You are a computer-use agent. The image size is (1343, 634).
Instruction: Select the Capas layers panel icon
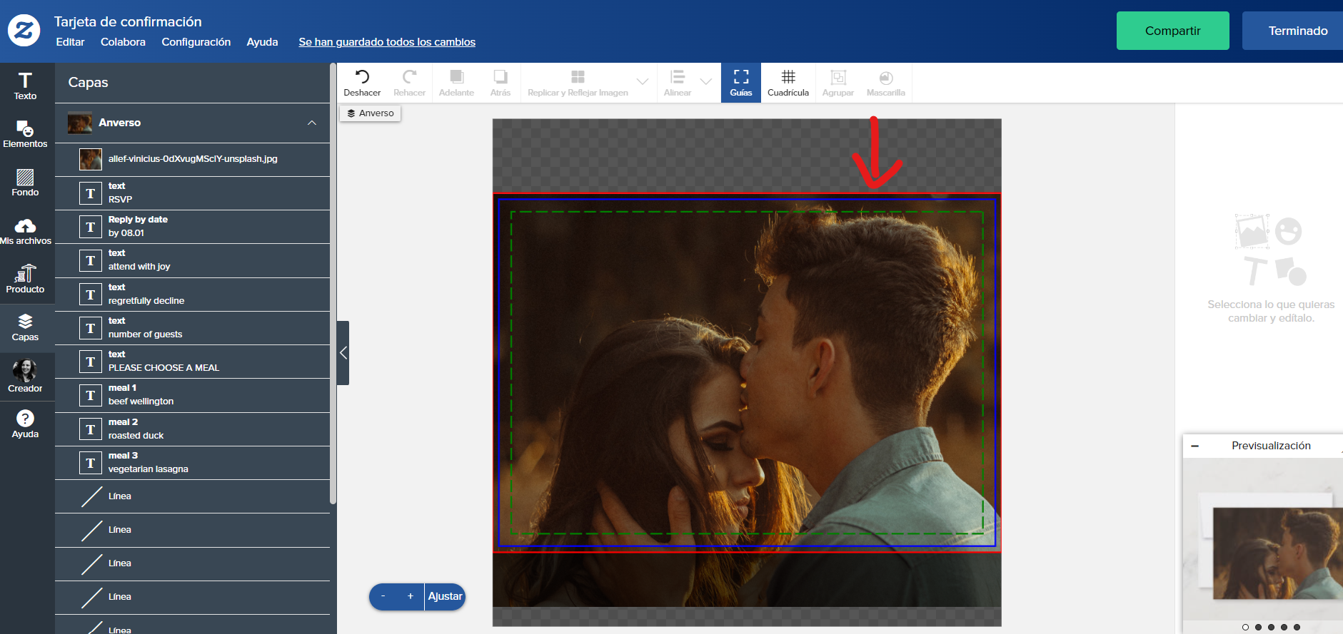pos(25,328)
